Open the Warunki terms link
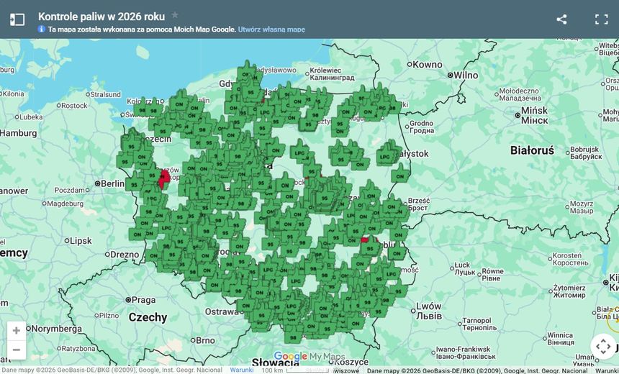Viewport: 619px width, 374px height. click(242, 370)
